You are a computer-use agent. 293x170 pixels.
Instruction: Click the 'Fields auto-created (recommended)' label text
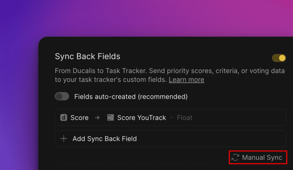(x=131, y=96)
